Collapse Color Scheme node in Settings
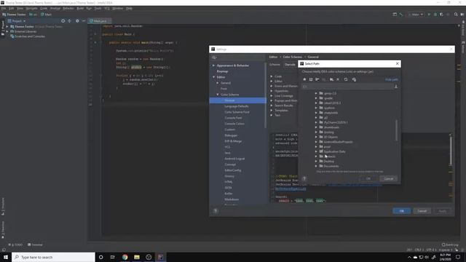Image resolution: width=466 pixels, height=262 pixels. click(218, 95)
